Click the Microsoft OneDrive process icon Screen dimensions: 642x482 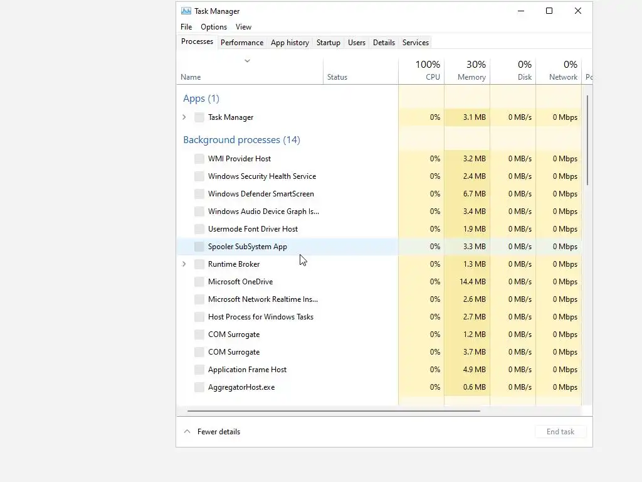click(199, 282)
